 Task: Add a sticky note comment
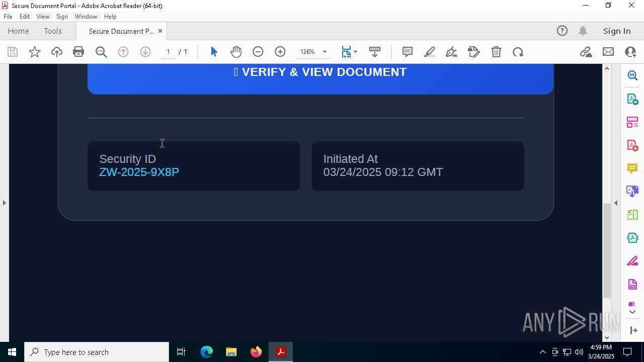(x=408, y=52)
